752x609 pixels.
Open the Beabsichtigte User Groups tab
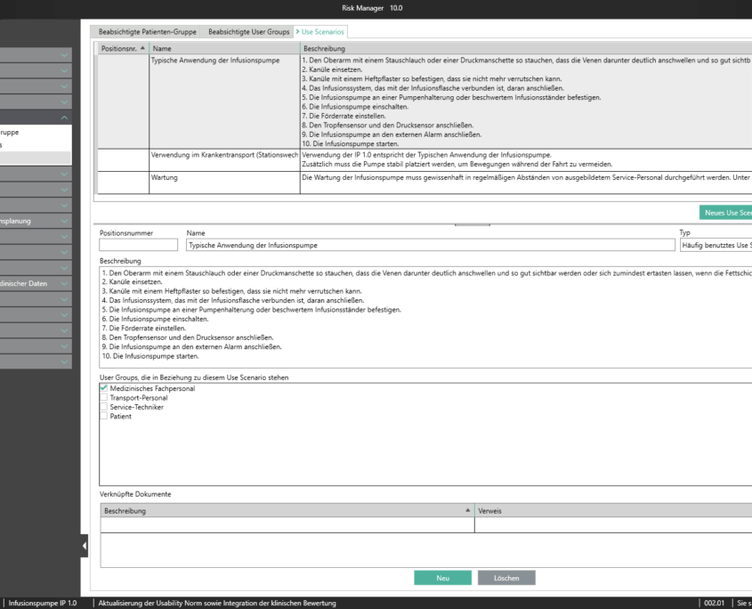click(x=248, y=32)
